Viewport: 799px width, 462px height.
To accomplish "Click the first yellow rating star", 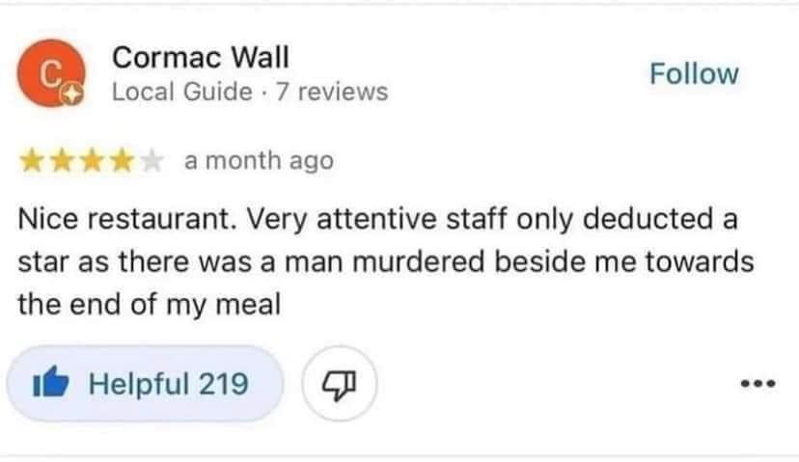I will 32,161.
